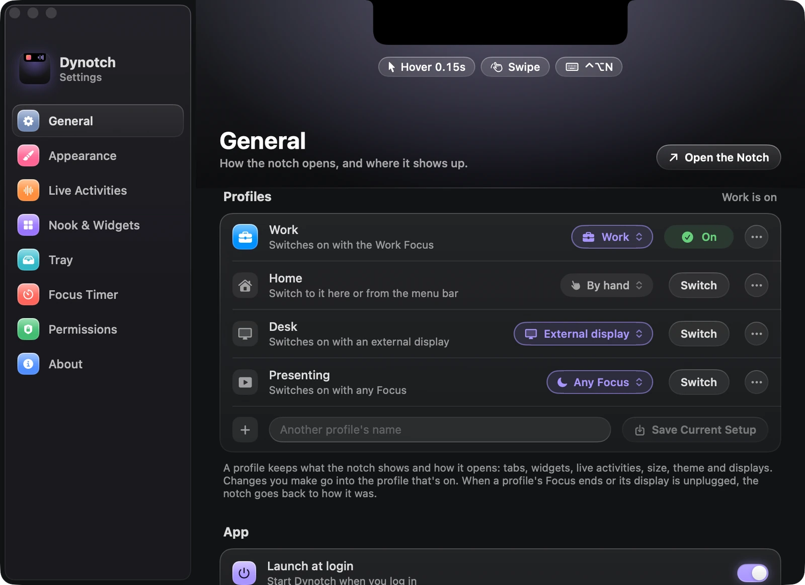Click the notch preview at top
This screenshot has height=585, width=805.
(500, 22)
